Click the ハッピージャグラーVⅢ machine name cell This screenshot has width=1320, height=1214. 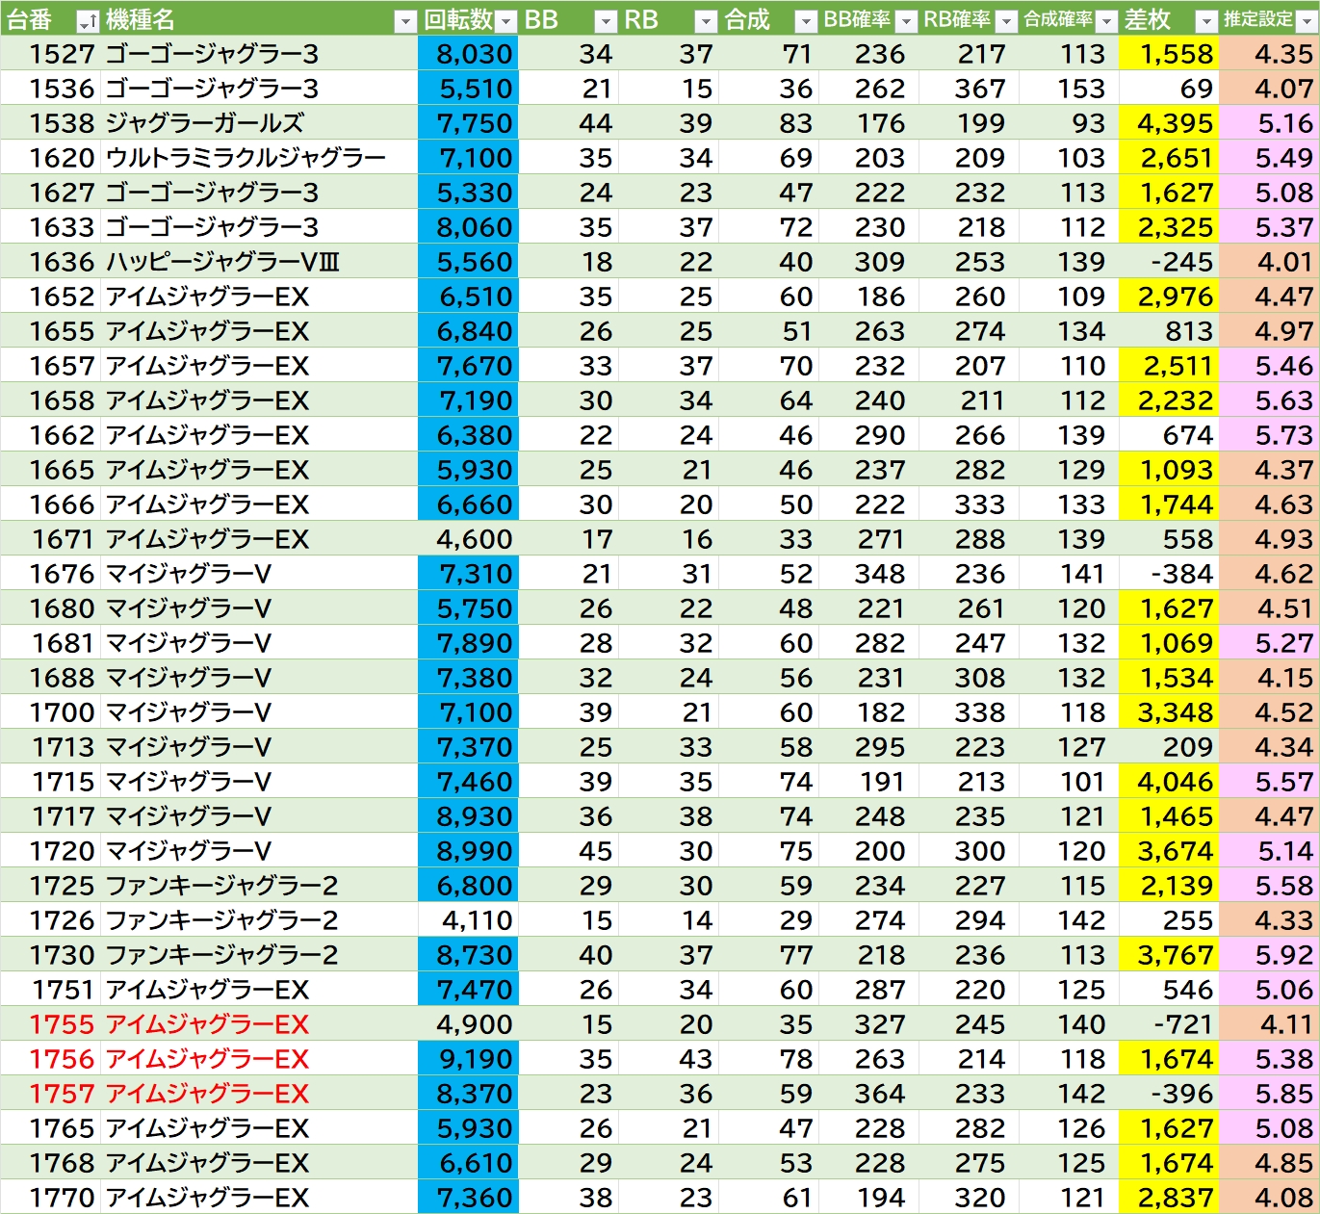[259, 262]
